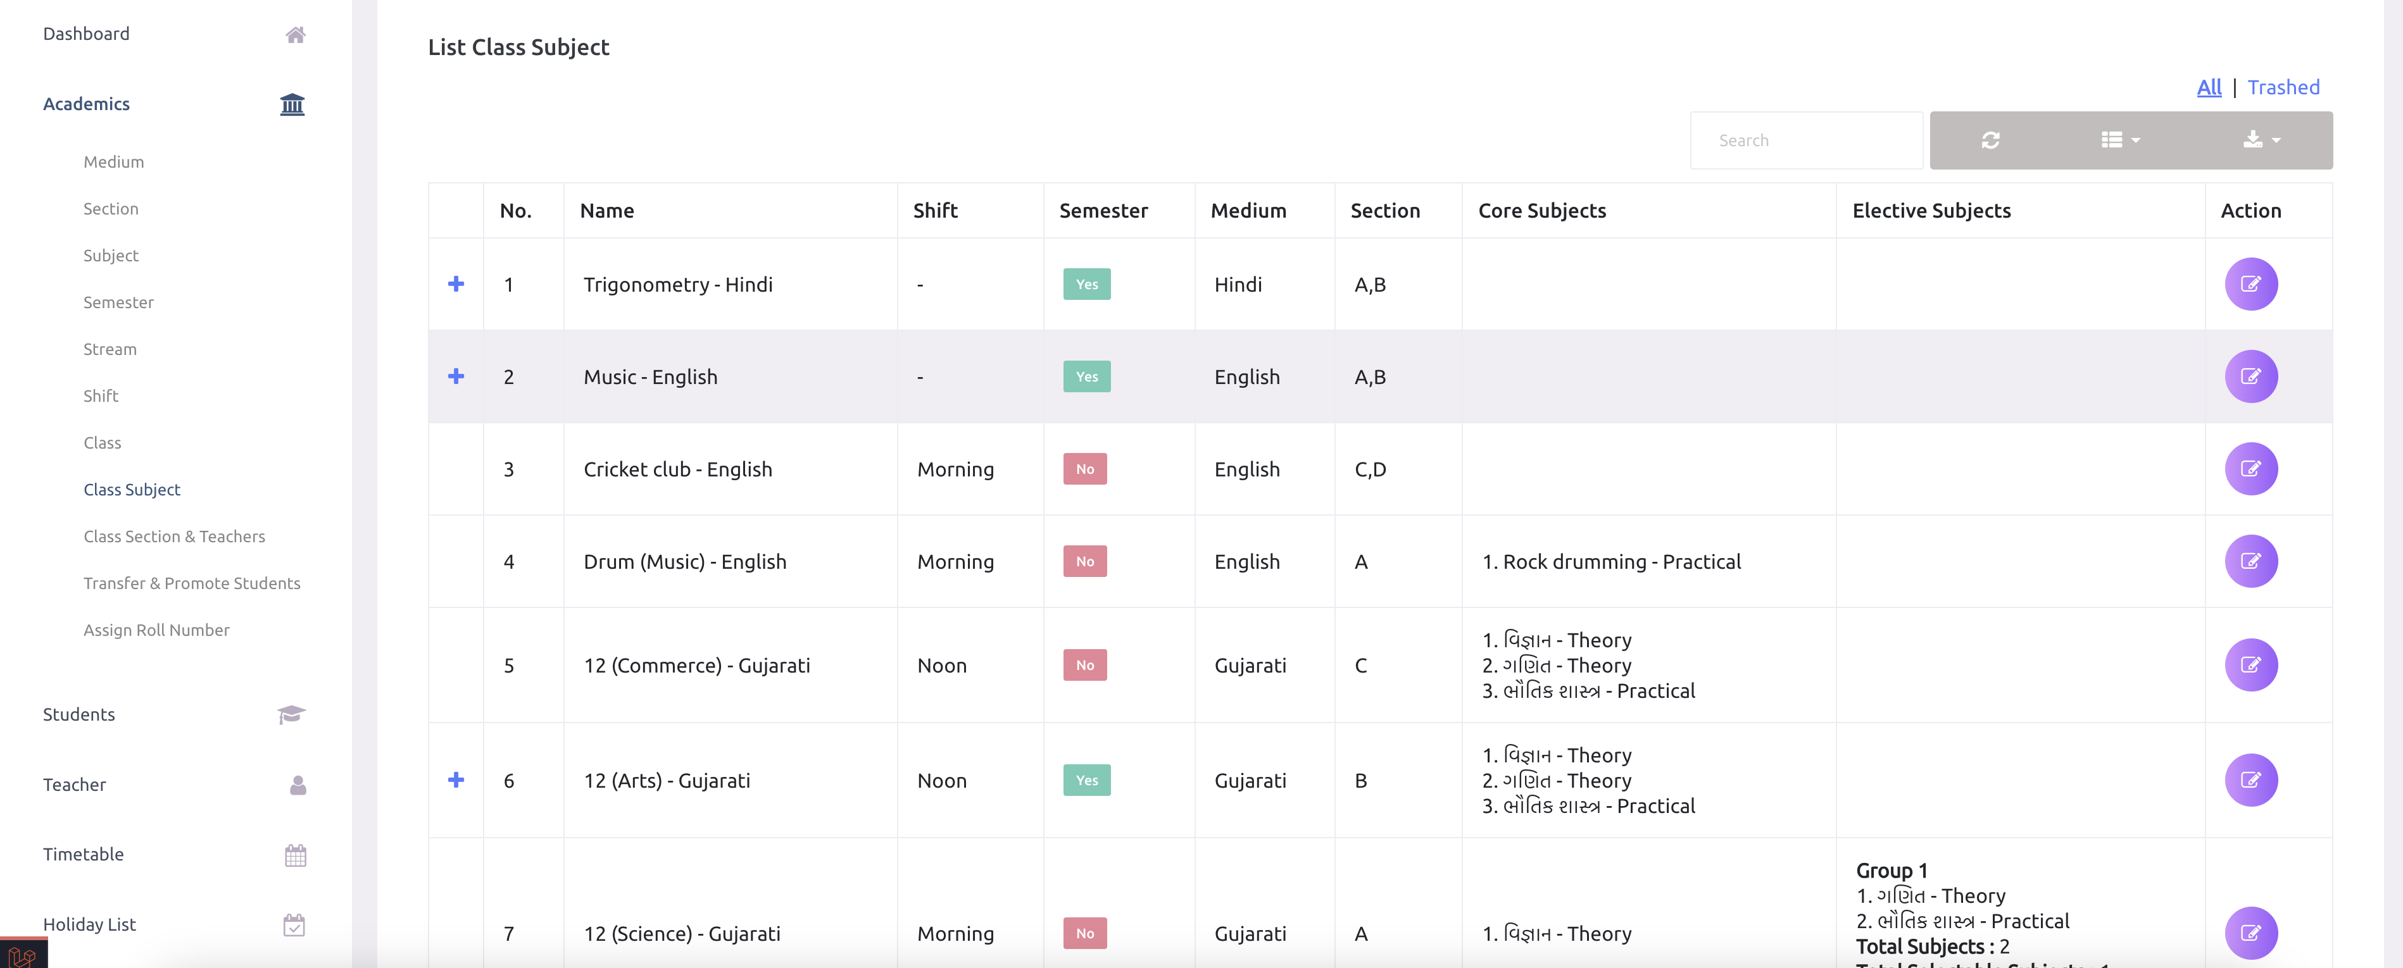Toggle the Yes semester badge for Music - English
Viewport: 2403px width, 968px height.
click(x=1085, y=376)
